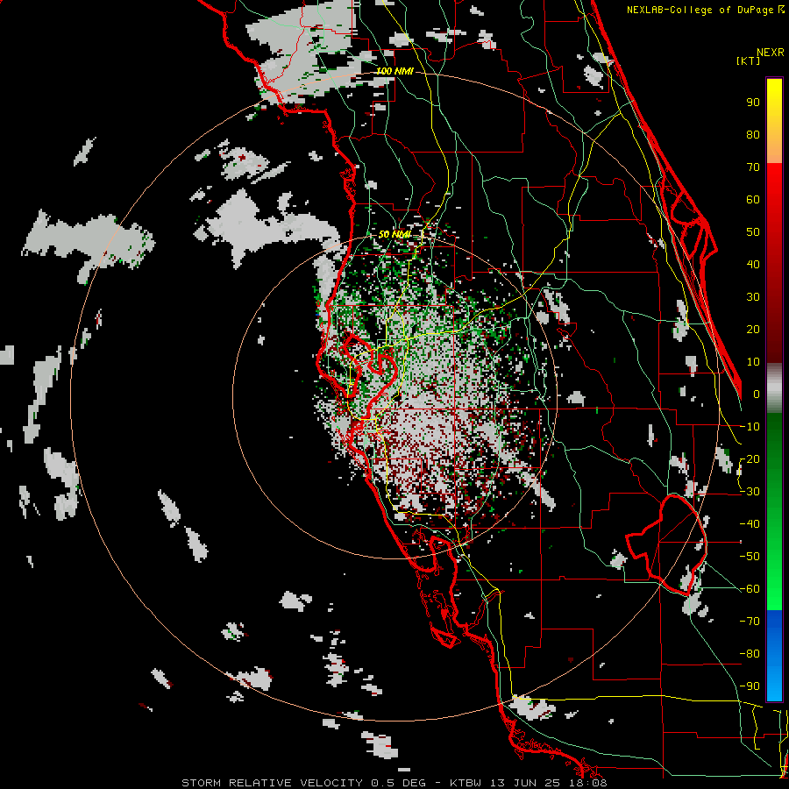Click the '100 NMI' range ring label
This screenshot has width=789, height=789.
(x=394, y=72)
